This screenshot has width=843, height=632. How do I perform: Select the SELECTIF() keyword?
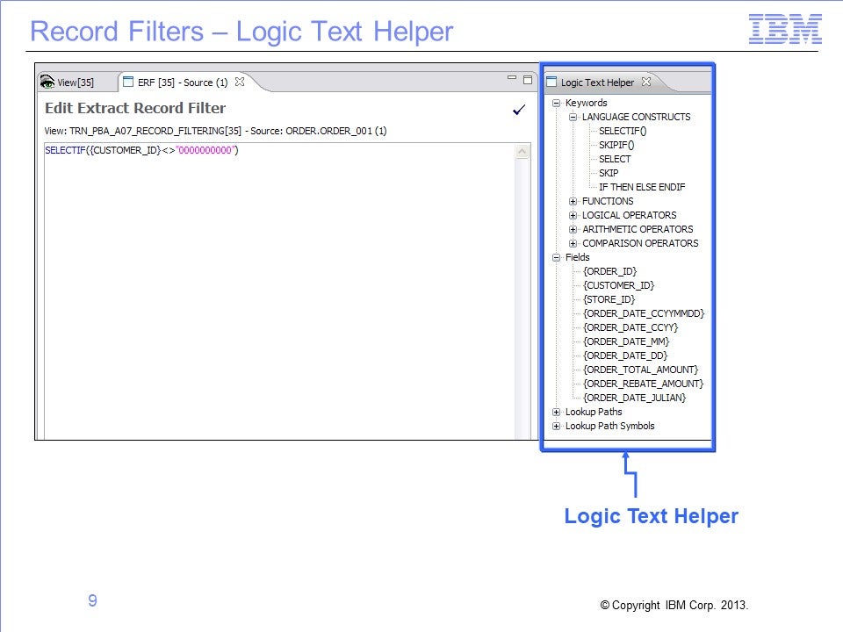point(623,131)
